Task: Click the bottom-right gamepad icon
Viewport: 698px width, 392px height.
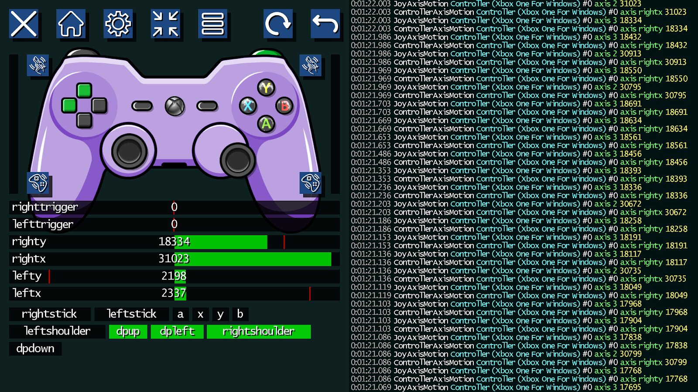Action: (311, 182)
